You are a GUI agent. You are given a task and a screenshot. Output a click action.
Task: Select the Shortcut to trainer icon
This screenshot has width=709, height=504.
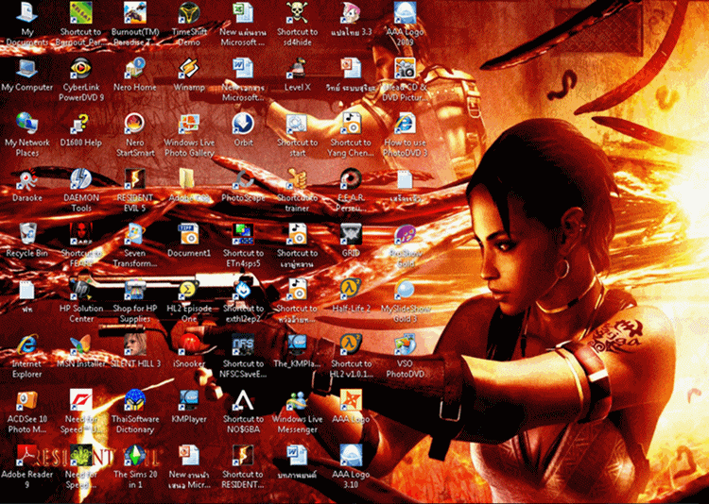[x=297, y=178]
